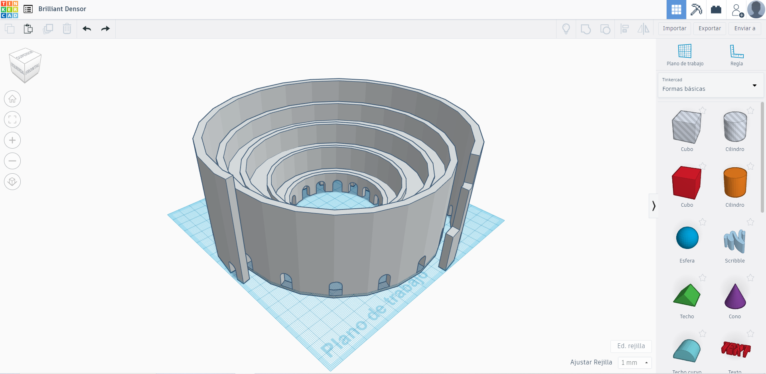766x374 pixels.
Task: Switch to 3D design grid view
Action: 676,10
